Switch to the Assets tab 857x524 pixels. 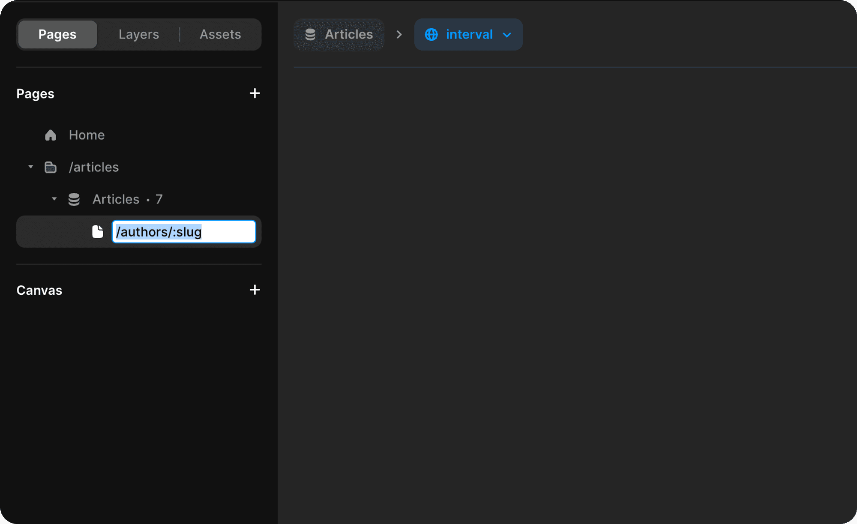tap(220, 34)
